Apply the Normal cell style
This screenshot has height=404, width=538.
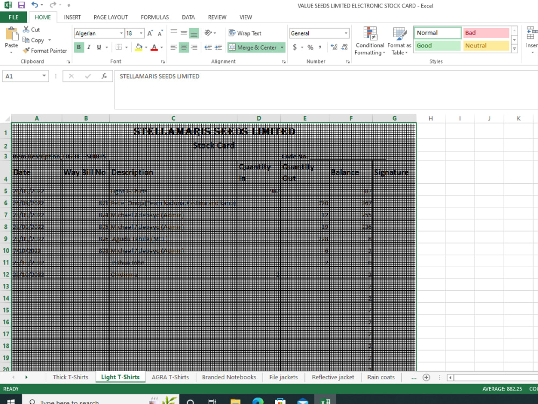437,33
